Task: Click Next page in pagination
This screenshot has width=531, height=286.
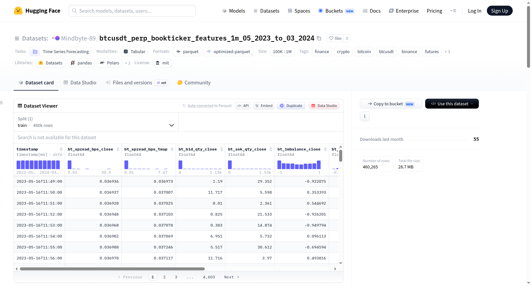Action: tap(232, 277)
